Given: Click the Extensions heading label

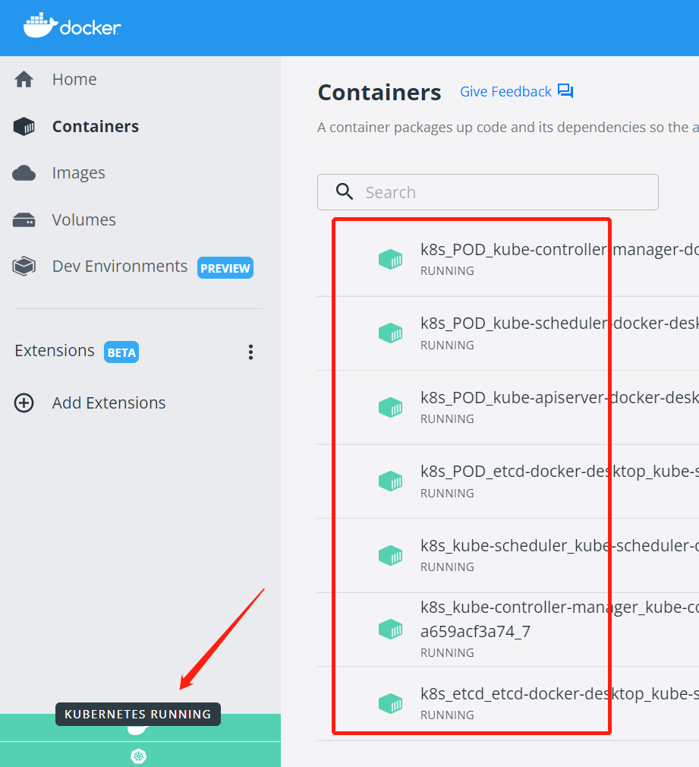Looking at the screenshot, I should coord(55,351).
